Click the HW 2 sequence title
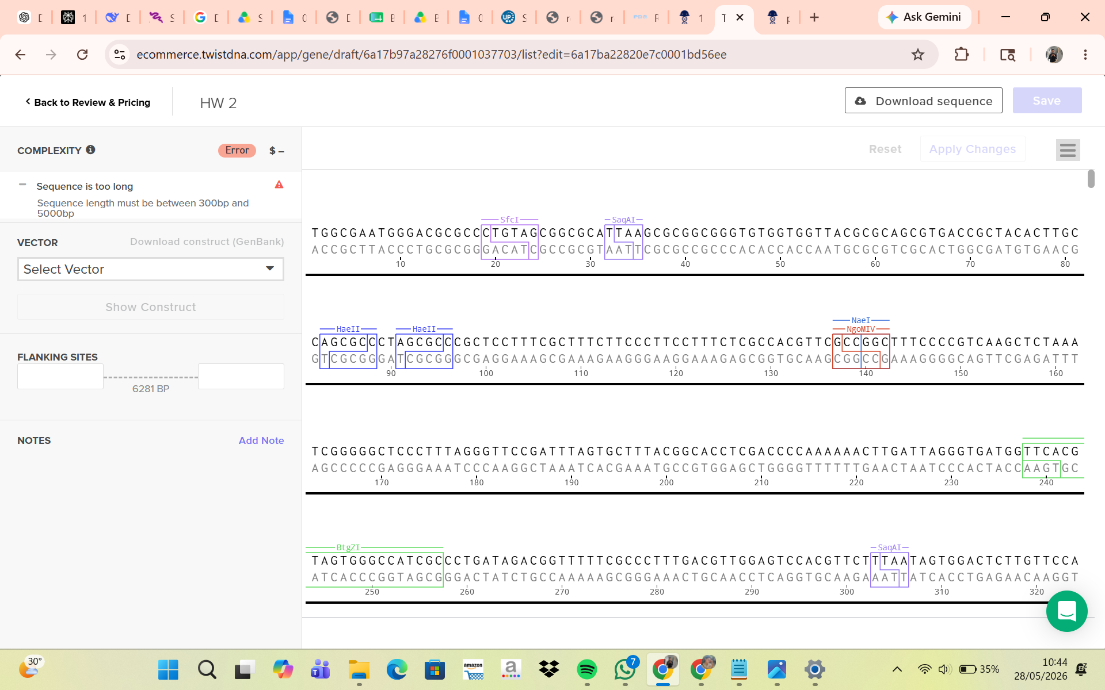Screen dimensions: 1105x690 tap(218, 103)
